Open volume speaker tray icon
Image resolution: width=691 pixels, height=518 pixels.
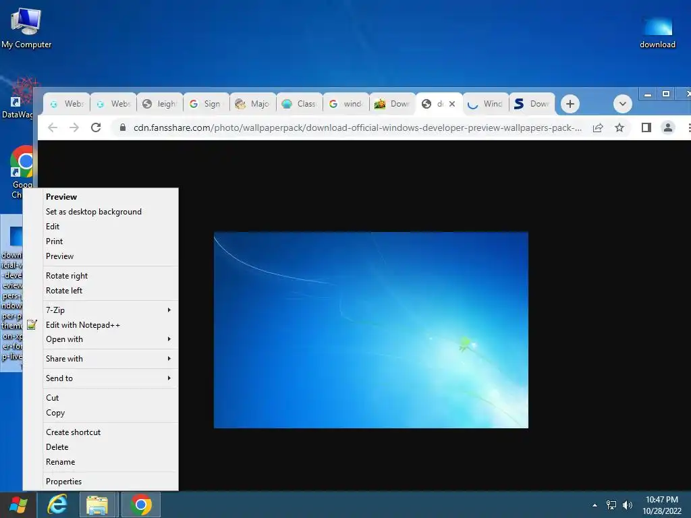[x=628, y=505]
